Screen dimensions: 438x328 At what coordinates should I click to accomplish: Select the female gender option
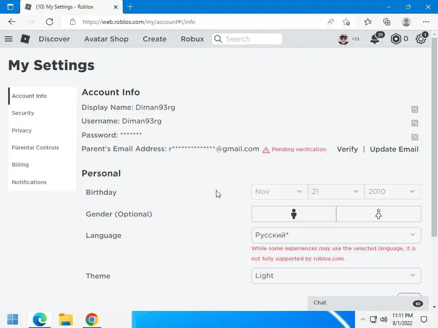pyautogui.click(x=379, y=214)
